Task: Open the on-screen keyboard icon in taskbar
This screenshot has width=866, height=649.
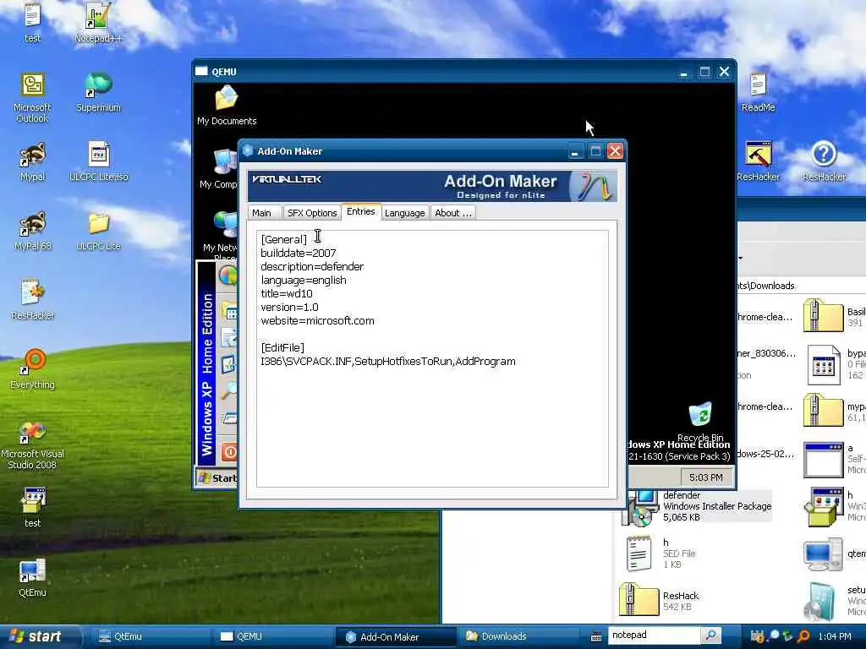Action: click(x=596, y=637)
